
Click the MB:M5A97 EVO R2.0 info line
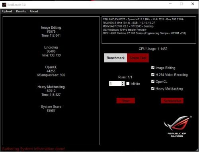pyautogui.click(x=128, y=26)
